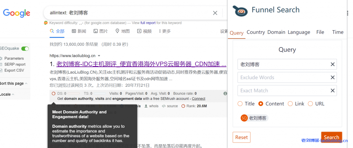The height and width of the screenshot is (148, 353).
Task: Switch to the Country tab
Action: click(255, 32)
